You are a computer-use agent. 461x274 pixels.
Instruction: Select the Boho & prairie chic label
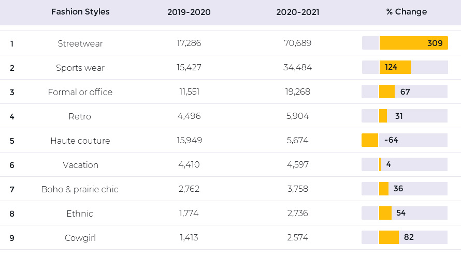[80, 189]
